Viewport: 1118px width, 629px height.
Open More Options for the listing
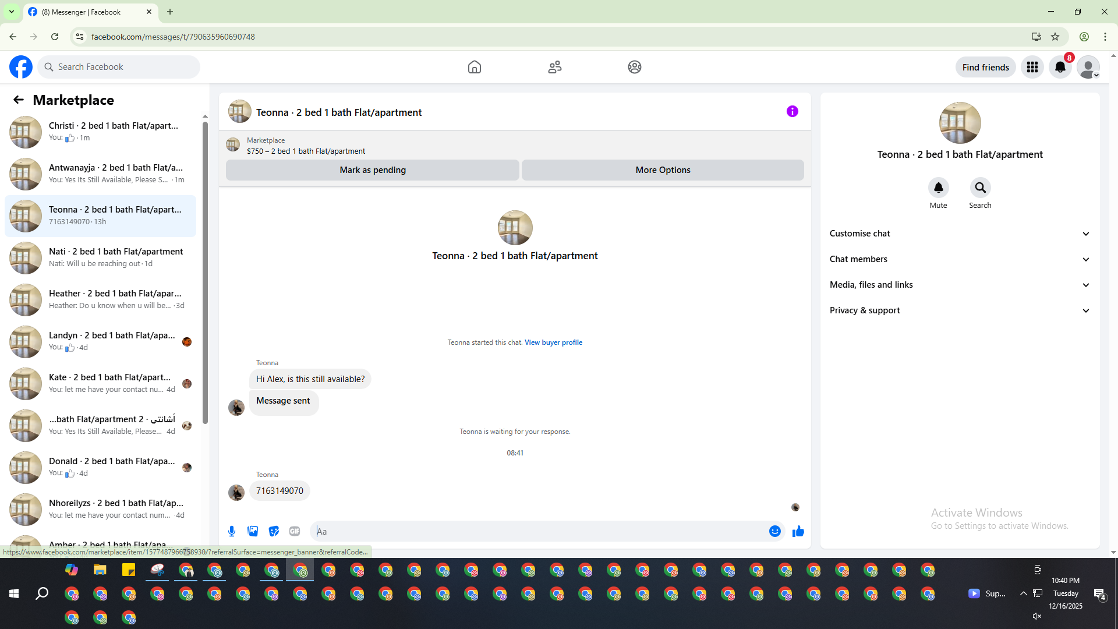pyautogui.click(x=663, y=170)
